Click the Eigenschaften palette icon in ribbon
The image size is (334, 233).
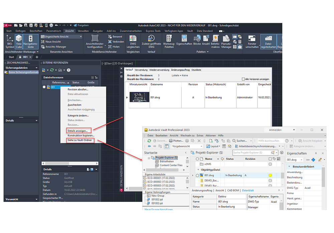click(x=184, y=41)
